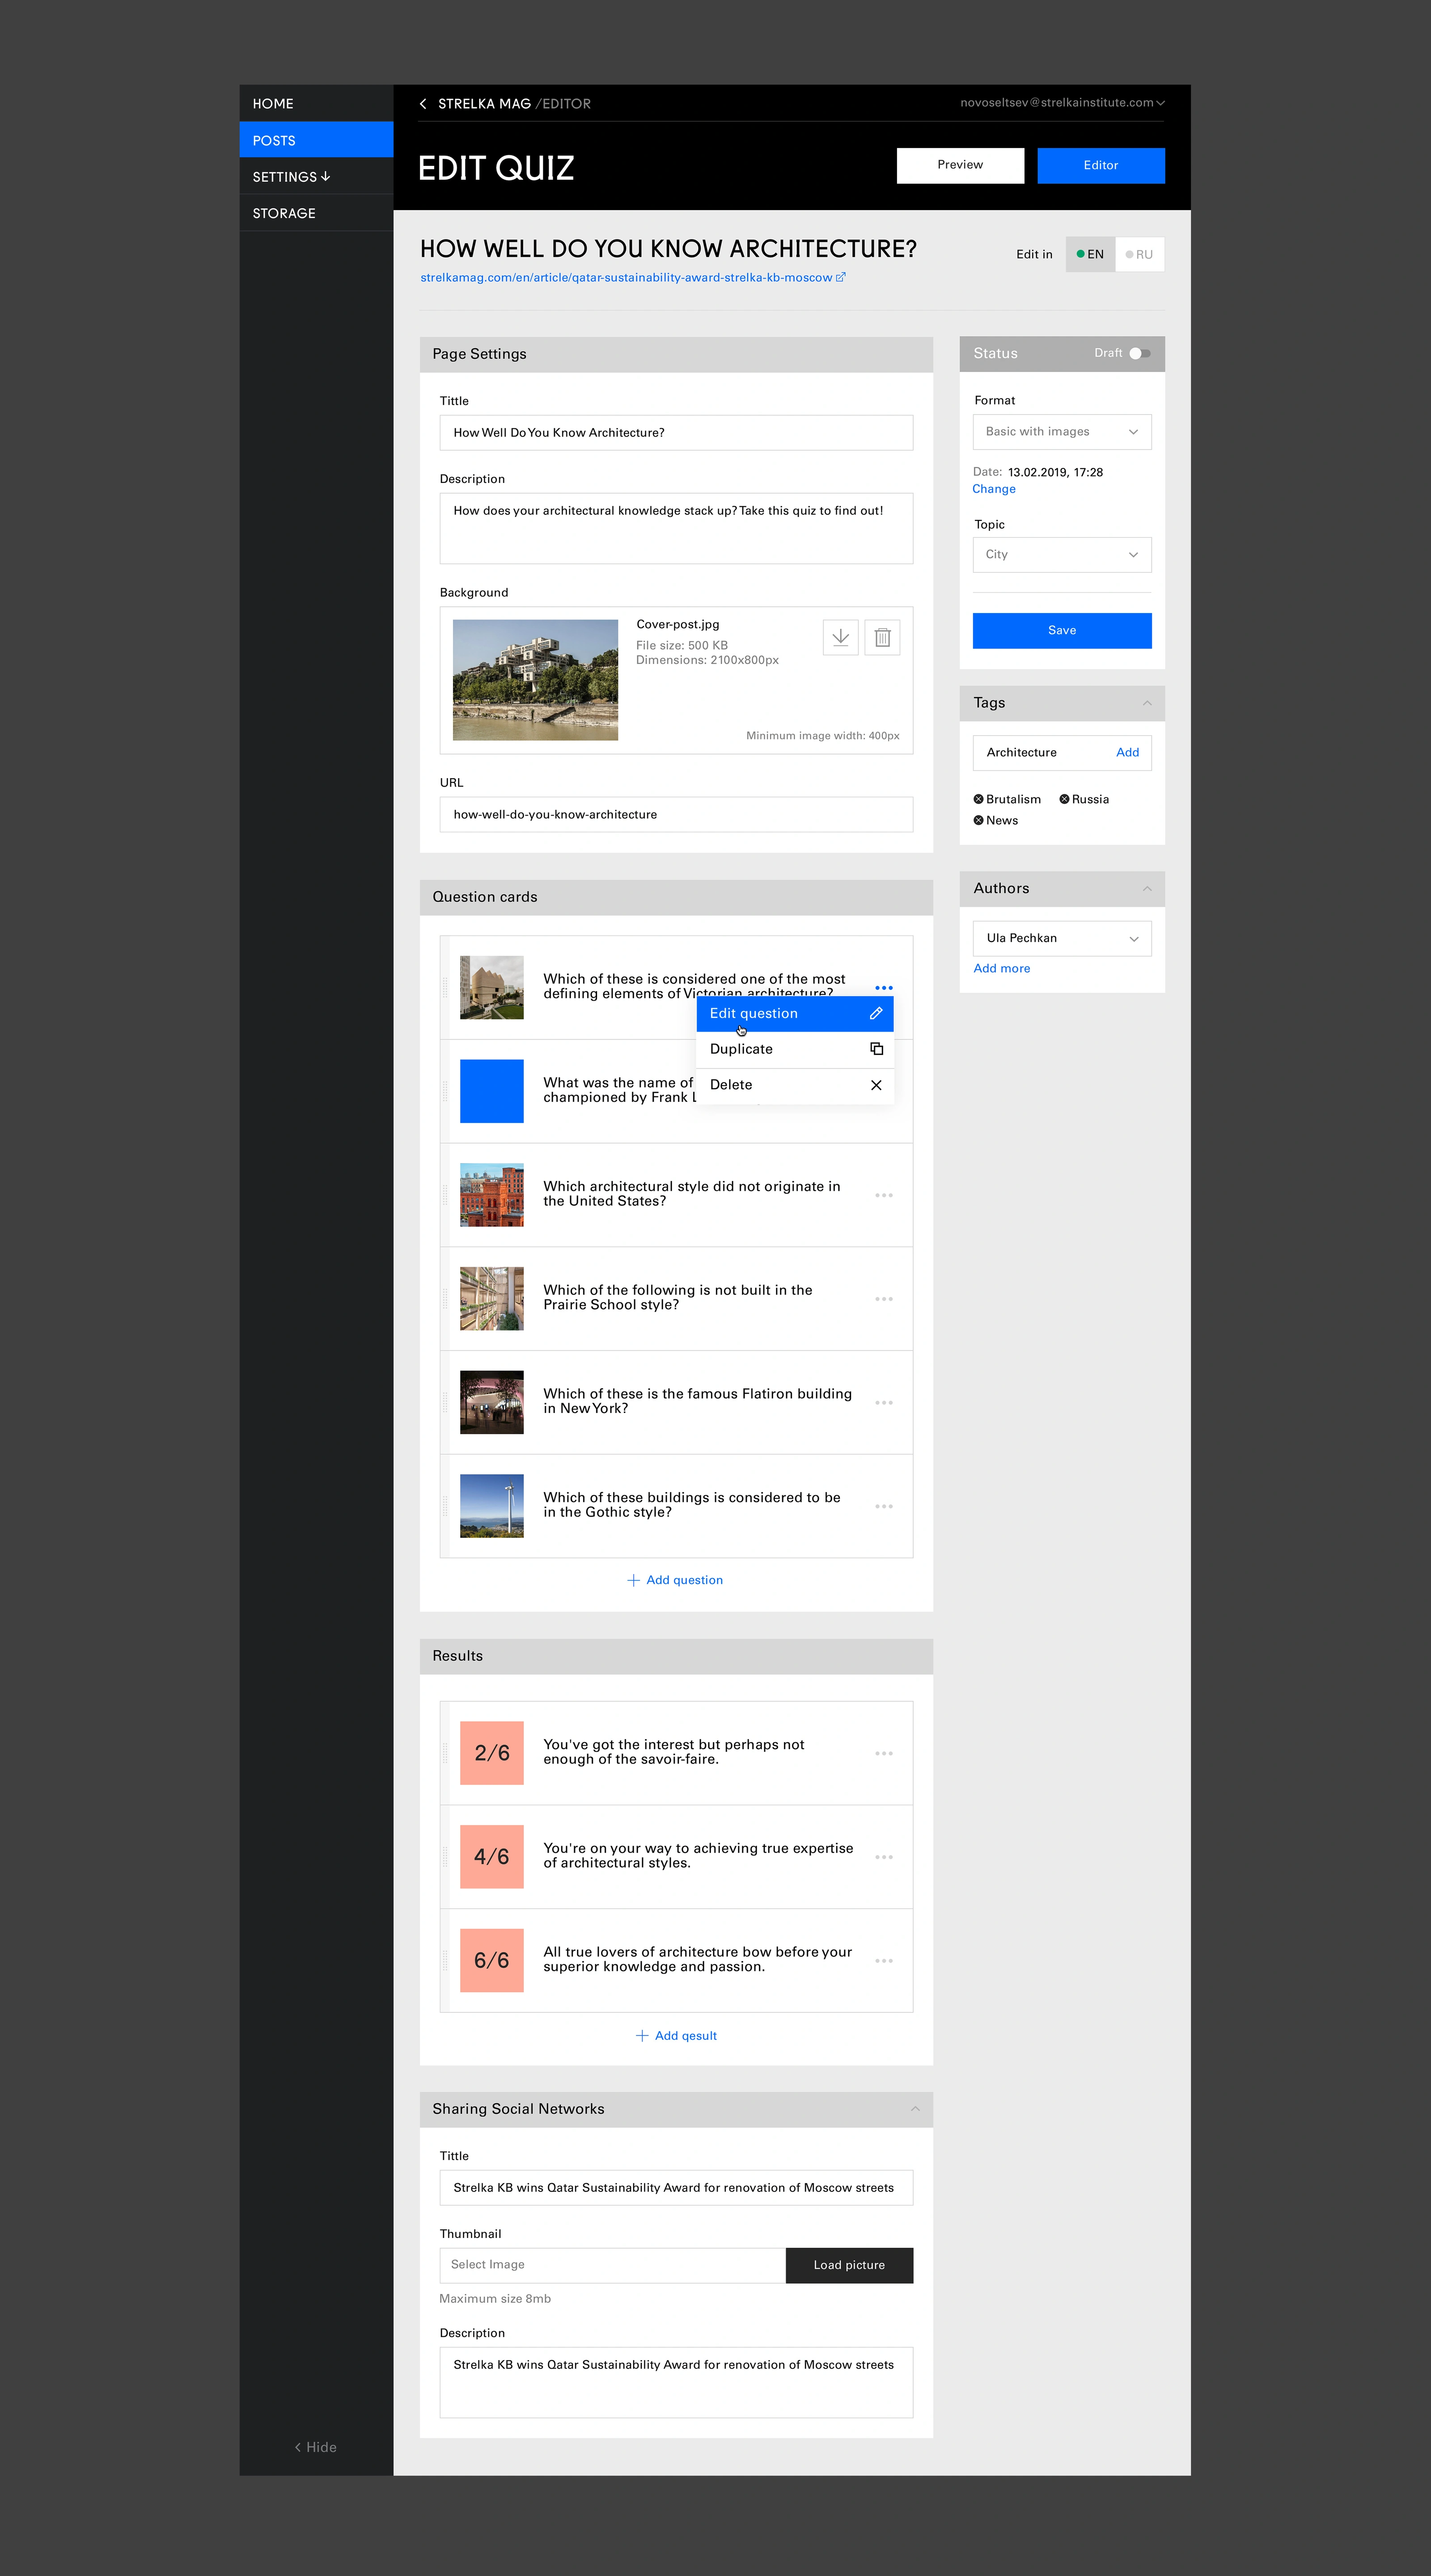Open the account menu for novoseltsev@strelkainstitute.com

pos(1062,103)
